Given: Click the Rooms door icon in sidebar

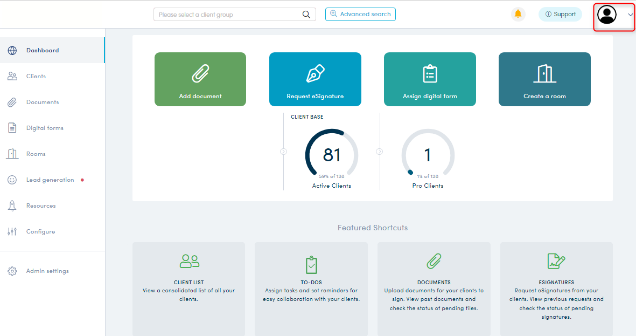Looking at the screenshot, I should coord(12,154).
